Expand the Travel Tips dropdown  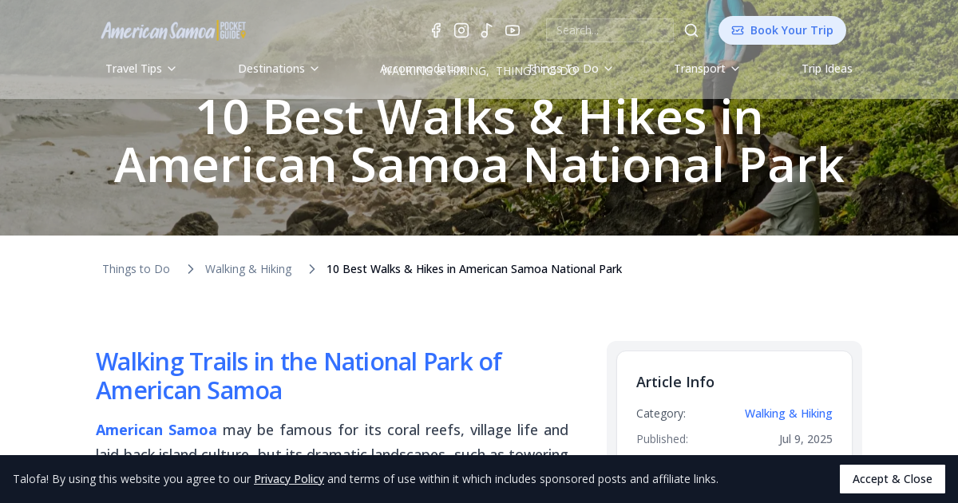141,69
